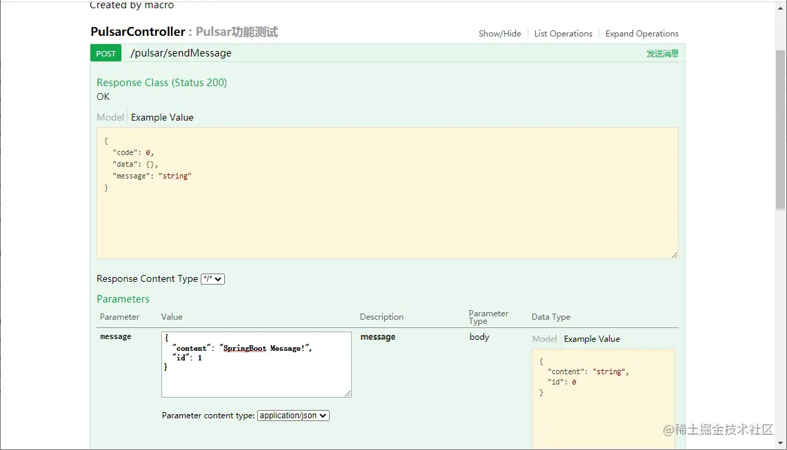Image resolution: width=787 pixels, height=450 pixels.
Task: Select the Example Value tab under Response Class
Action: (x=162, y=117)
